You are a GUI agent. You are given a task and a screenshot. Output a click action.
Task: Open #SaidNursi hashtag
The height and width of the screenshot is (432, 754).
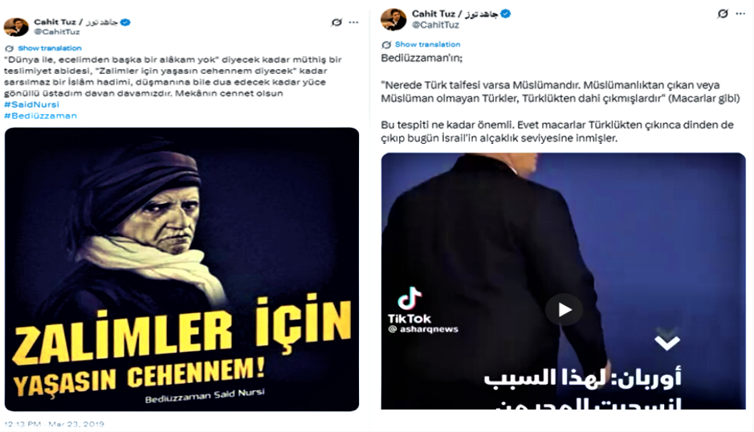32,104
